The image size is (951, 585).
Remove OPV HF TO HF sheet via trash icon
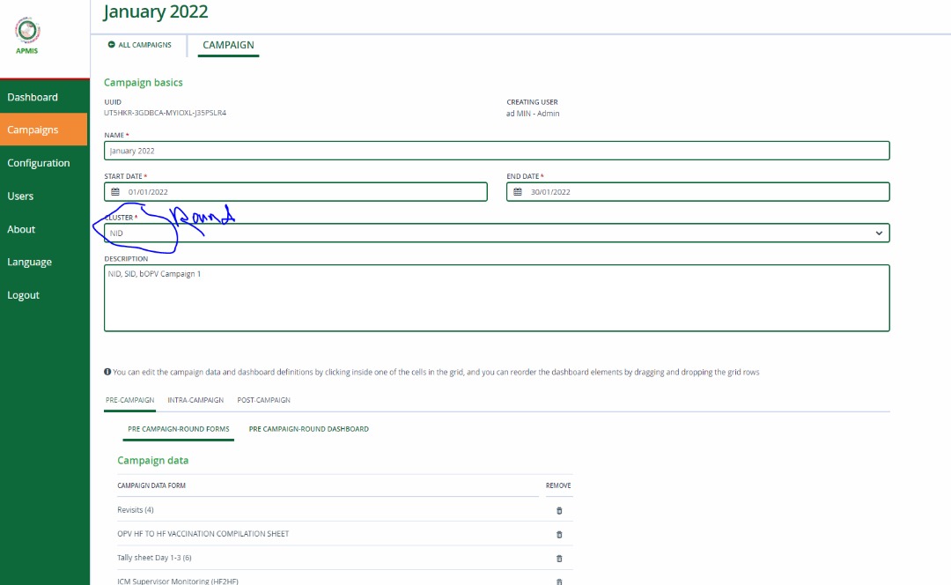pyautogui.click(x=558, y=534)
